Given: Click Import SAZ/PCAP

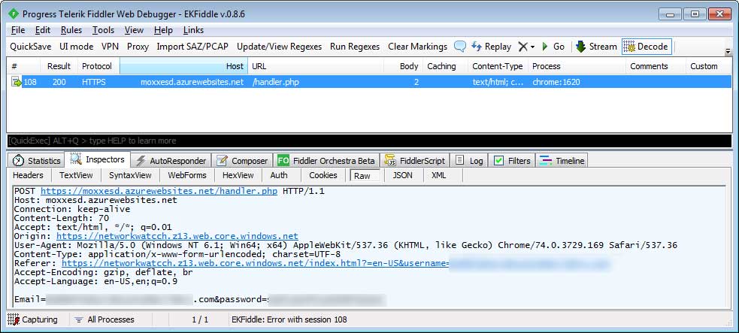Looking at the screenshot, I should point(192,47).
